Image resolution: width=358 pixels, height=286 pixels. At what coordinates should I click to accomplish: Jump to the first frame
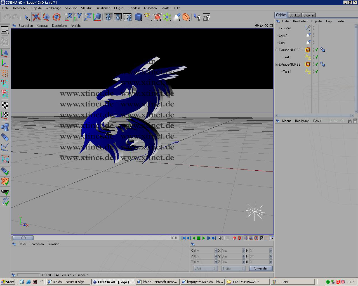point(183,238)
